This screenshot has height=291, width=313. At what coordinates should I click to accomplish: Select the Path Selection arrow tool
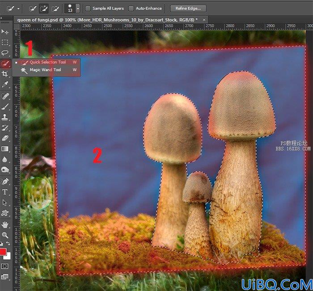5,202
